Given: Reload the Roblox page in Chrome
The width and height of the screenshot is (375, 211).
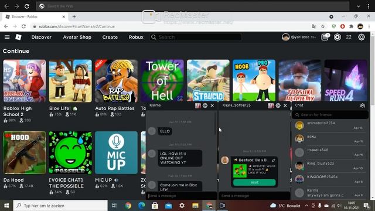Looking at the screenshot, I should click(23, 26).
